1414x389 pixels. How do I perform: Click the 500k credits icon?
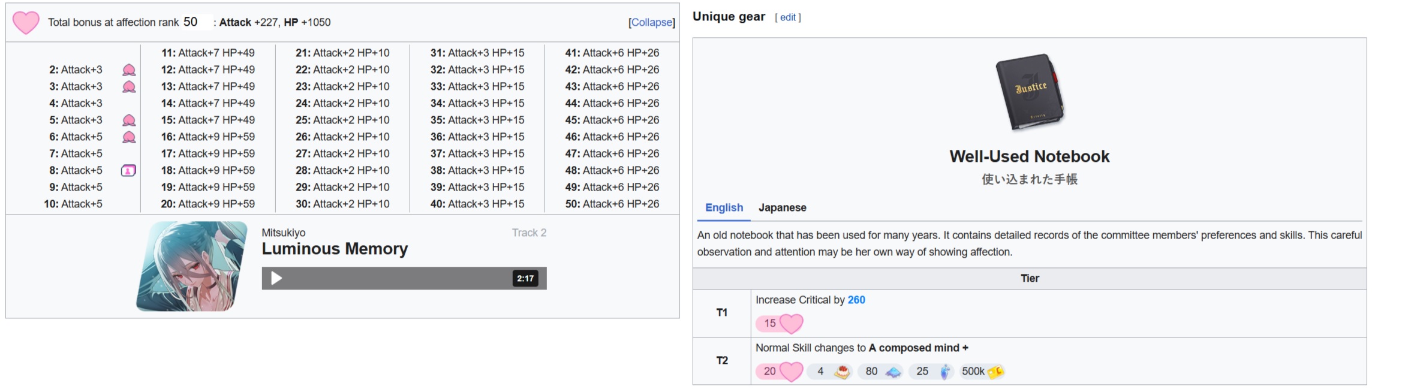click(x=995, y=372)
